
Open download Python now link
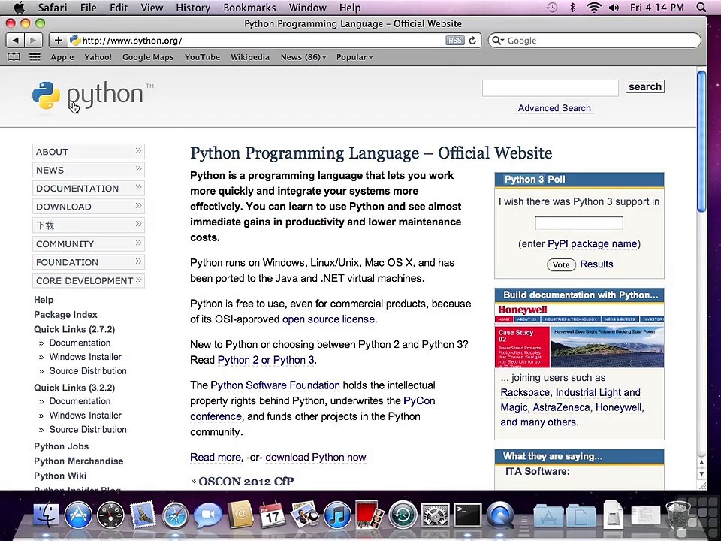click(315, 458)
